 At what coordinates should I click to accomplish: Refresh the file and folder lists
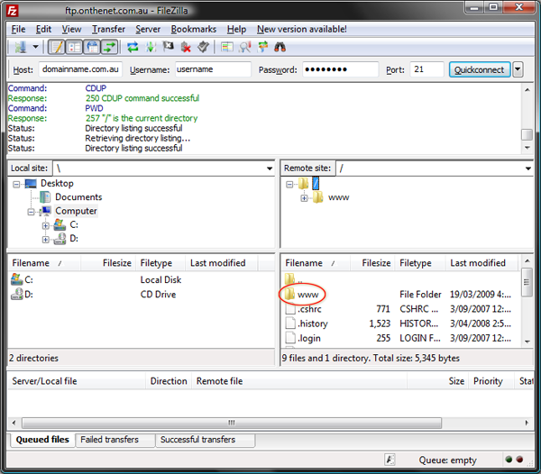[133, 47]
